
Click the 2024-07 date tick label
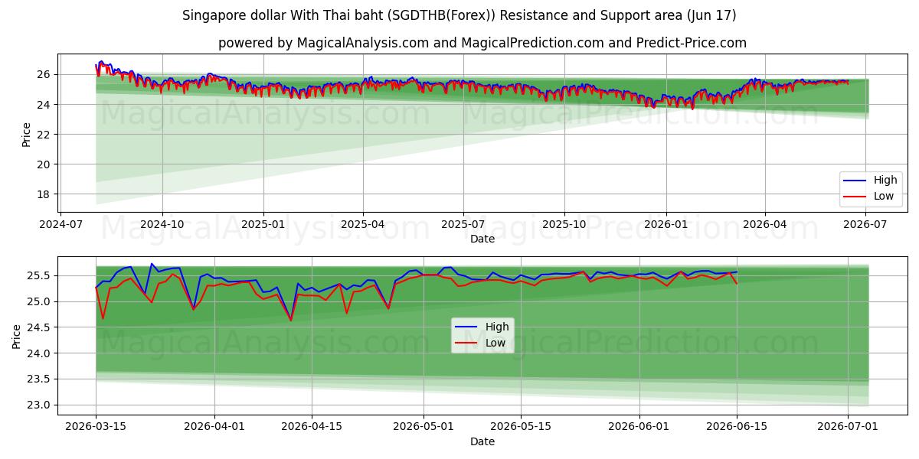click(x=61, y=224)
